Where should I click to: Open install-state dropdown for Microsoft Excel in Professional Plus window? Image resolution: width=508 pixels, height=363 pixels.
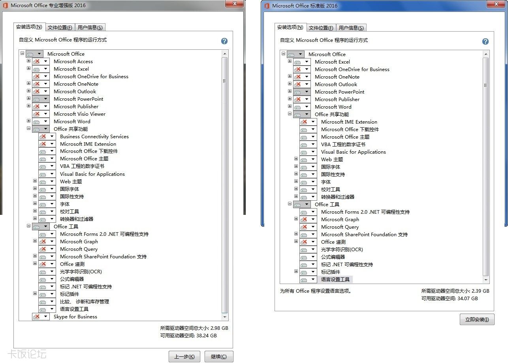(46, 69)
